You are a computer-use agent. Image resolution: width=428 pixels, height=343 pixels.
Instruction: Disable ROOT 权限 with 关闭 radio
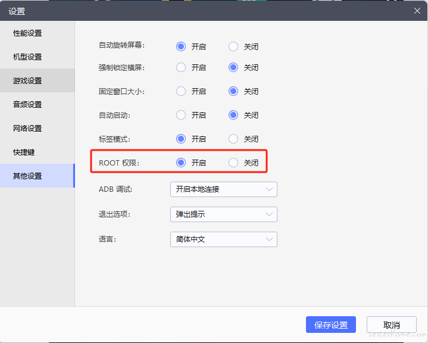[x=233, y=163]
